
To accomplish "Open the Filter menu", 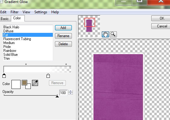I will [x=14, y=12].
